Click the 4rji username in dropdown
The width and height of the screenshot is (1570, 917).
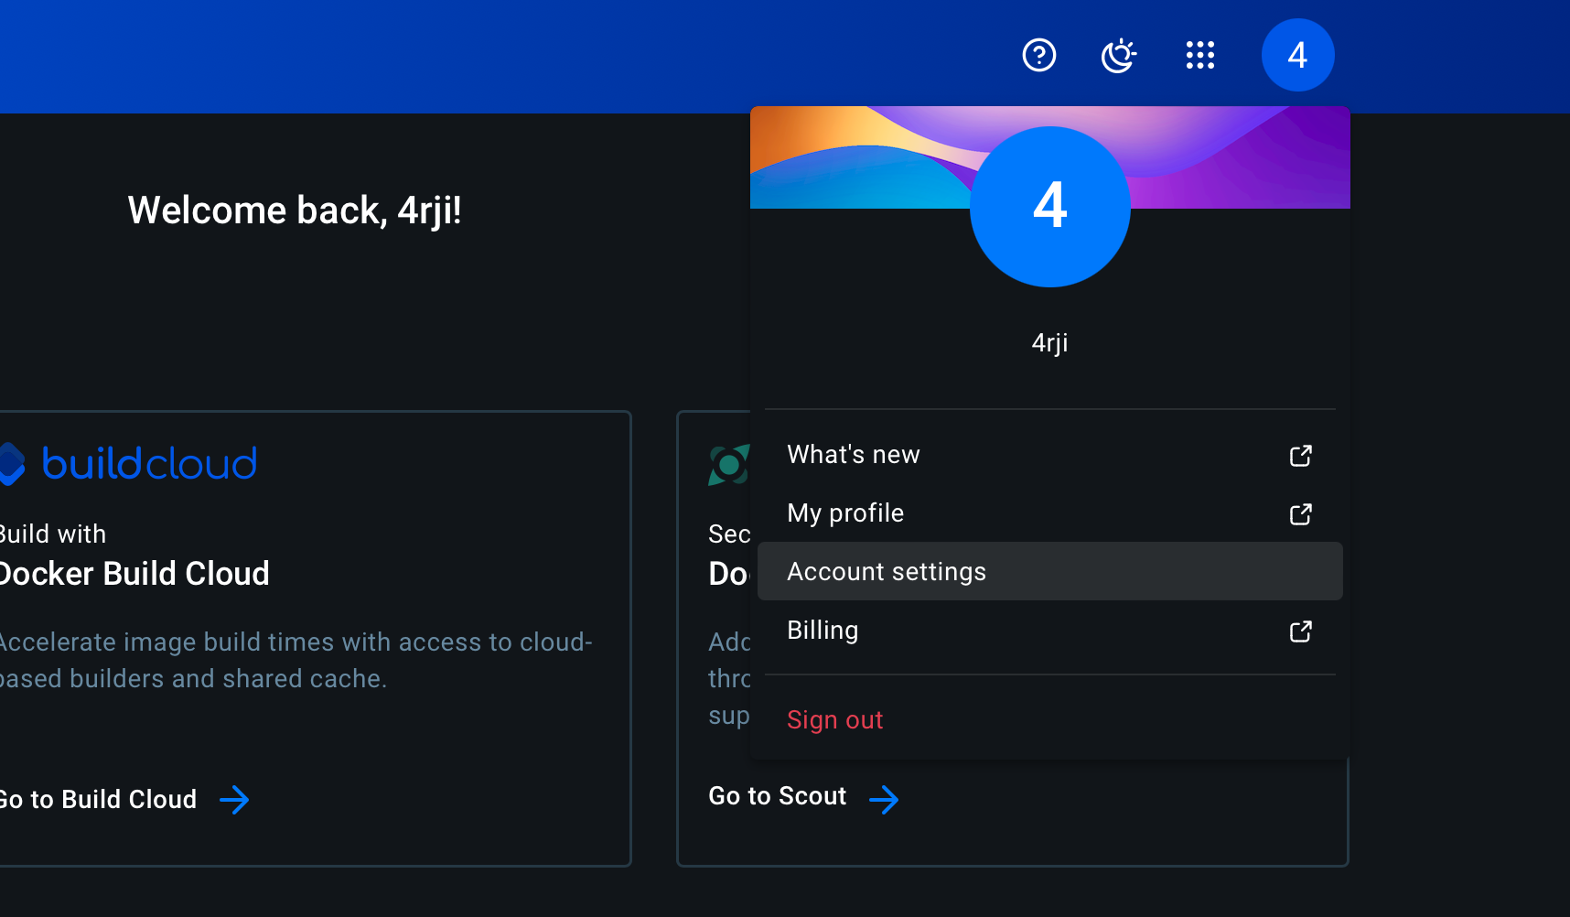(1049, 343)
